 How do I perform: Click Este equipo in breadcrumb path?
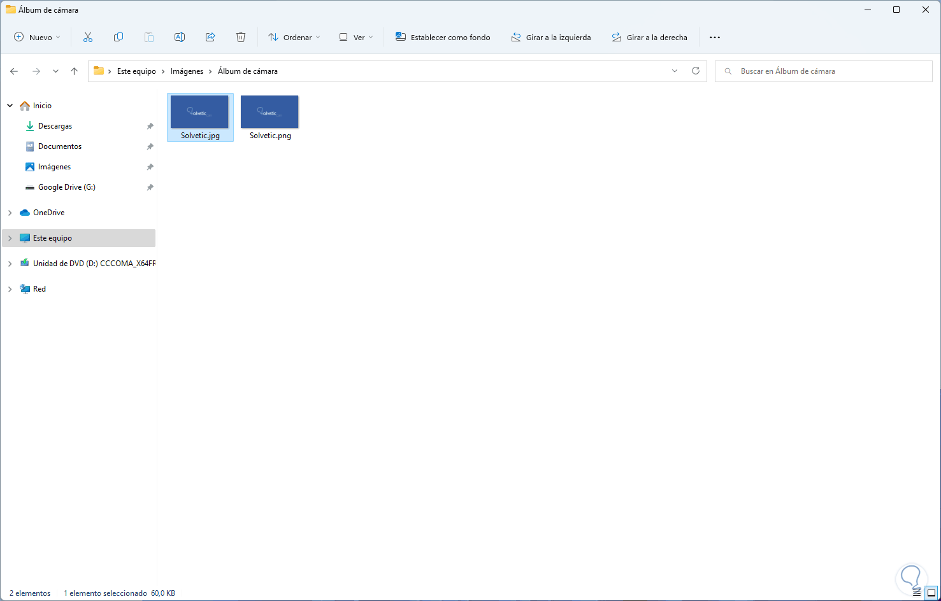click(136, 71)
